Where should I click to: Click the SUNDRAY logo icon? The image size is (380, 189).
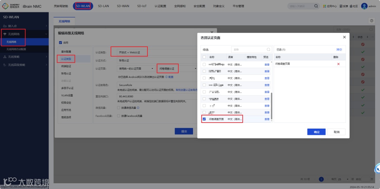(5, 6)
